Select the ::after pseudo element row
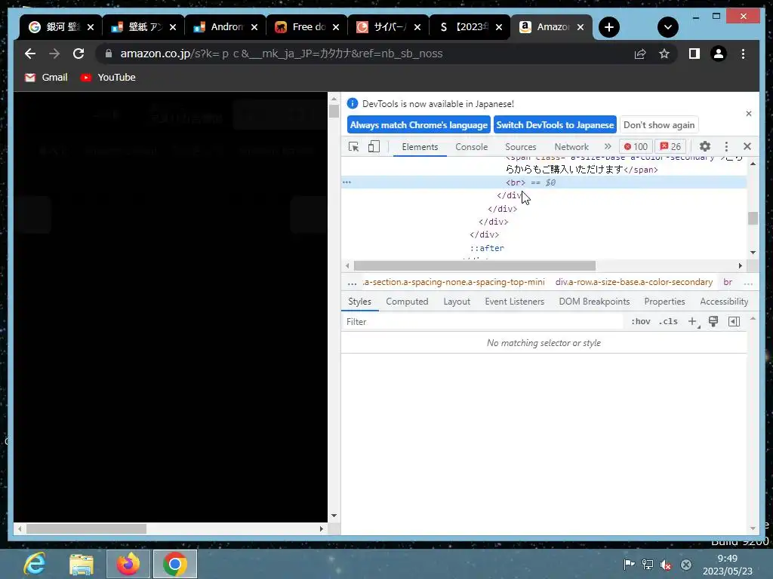The height and width of the screenshot is (579, 773). tap(487, 247)
